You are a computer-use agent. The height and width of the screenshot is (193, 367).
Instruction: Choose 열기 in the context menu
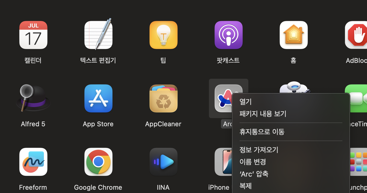[291, 102]
